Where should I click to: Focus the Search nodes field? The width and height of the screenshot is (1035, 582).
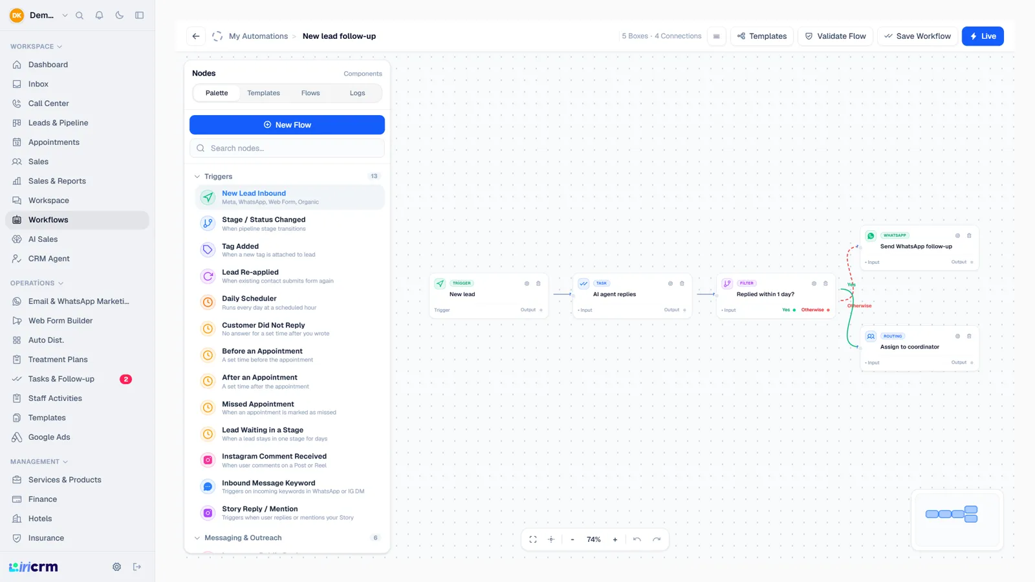(x=287, y=148)
